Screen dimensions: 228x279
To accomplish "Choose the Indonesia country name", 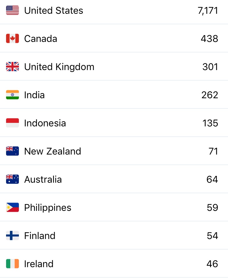I will [x=45, y=123].
